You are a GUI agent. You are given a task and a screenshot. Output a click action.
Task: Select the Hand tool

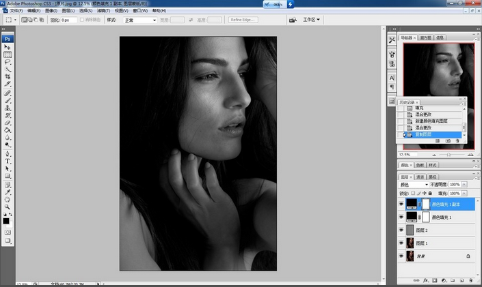point(8,200)
